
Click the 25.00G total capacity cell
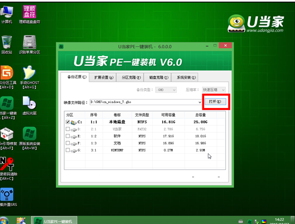click(200, 122)
